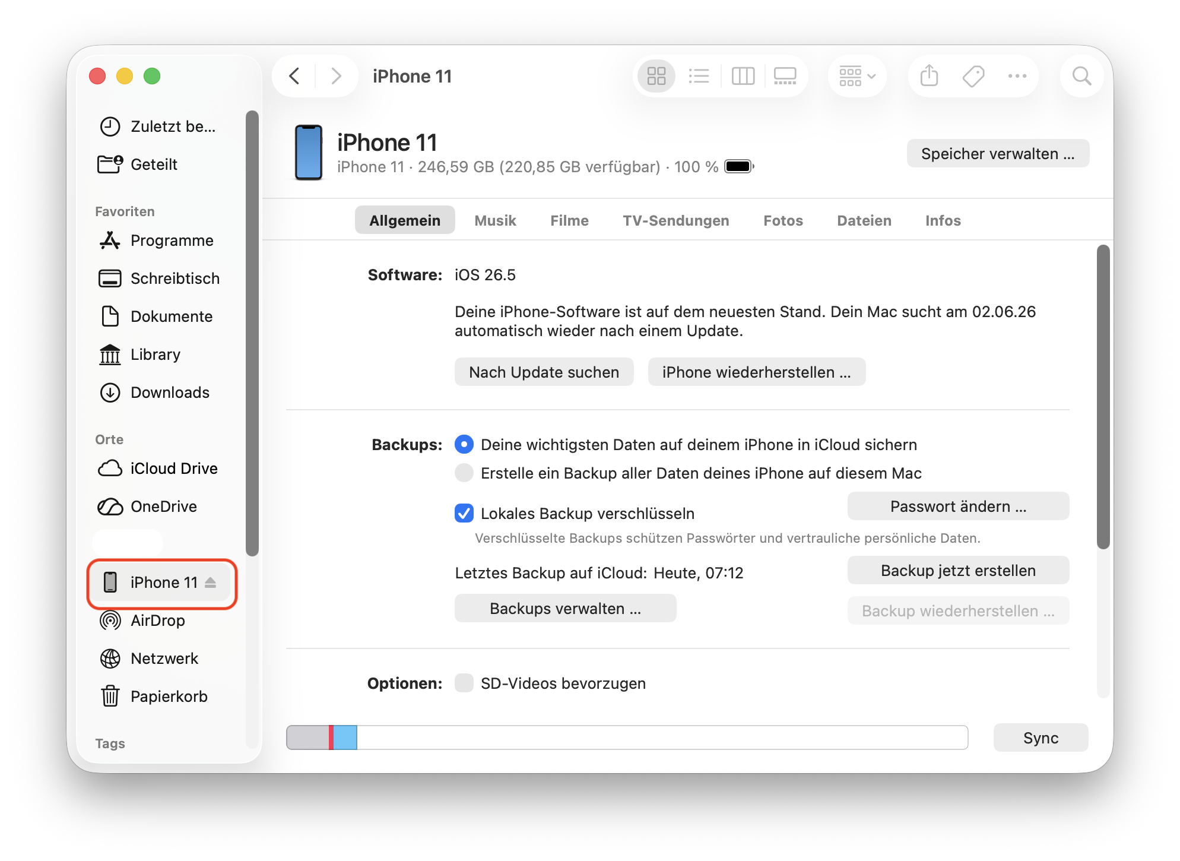
Task: Open Geteilt folder in sidebar
Action: (158, 164)
